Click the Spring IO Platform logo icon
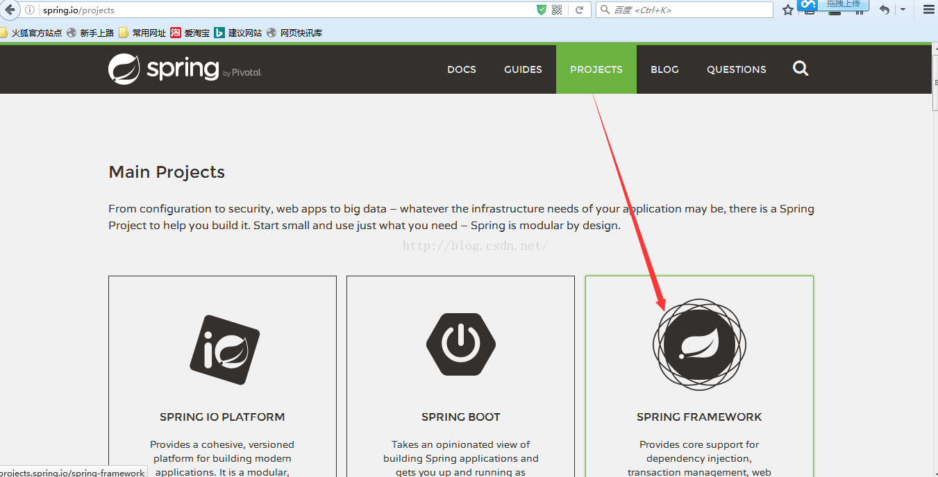 [x=224, y=350]
